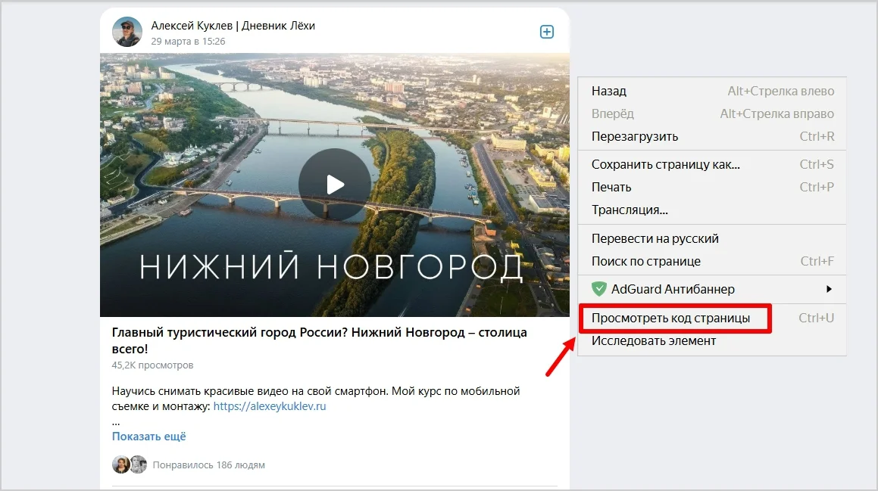The width and height of the screenshot is (878, 491).
Task: Click Просмотреть код страницы
Action: point(670,318)
